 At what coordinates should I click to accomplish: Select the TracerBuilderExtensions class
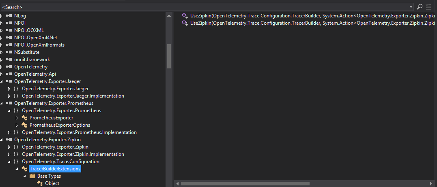tap(55, 169)
